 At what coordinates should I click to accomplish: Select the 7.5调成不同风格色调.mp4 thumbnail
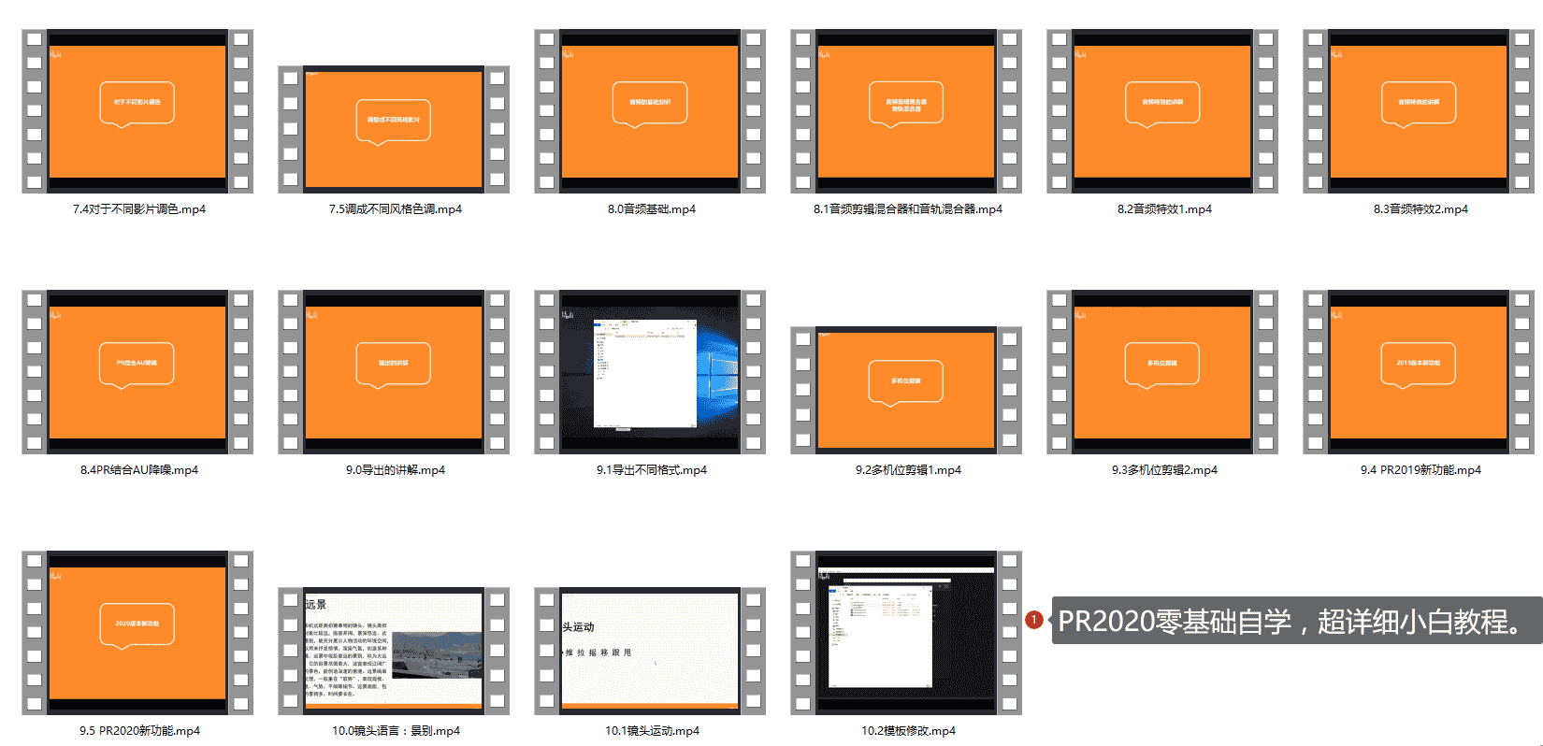(394, 129)
